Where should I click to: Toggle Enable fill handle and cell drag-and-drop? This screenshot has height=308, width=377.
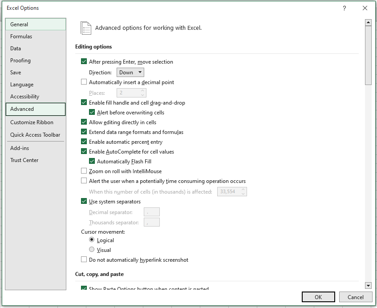(84, 102)
